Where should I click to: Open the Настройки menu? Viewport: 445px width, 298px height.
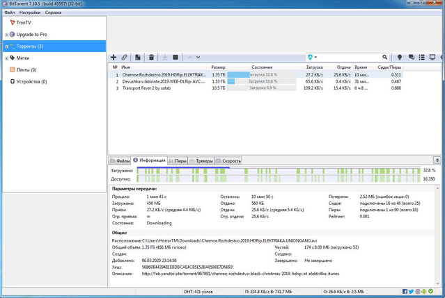tap(30, 13)
